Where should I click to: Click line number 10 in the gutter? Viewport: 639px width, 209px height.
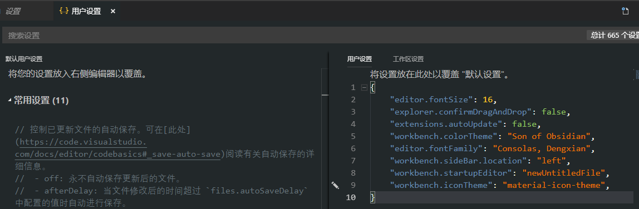point(351,198)
